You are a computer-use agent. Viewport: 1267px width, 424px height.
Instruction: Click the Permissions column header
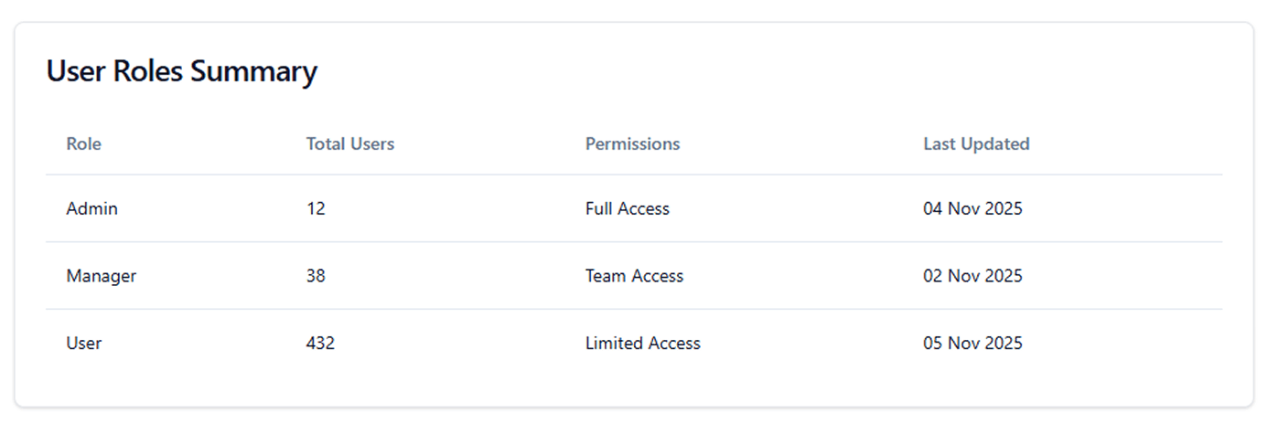632,143
